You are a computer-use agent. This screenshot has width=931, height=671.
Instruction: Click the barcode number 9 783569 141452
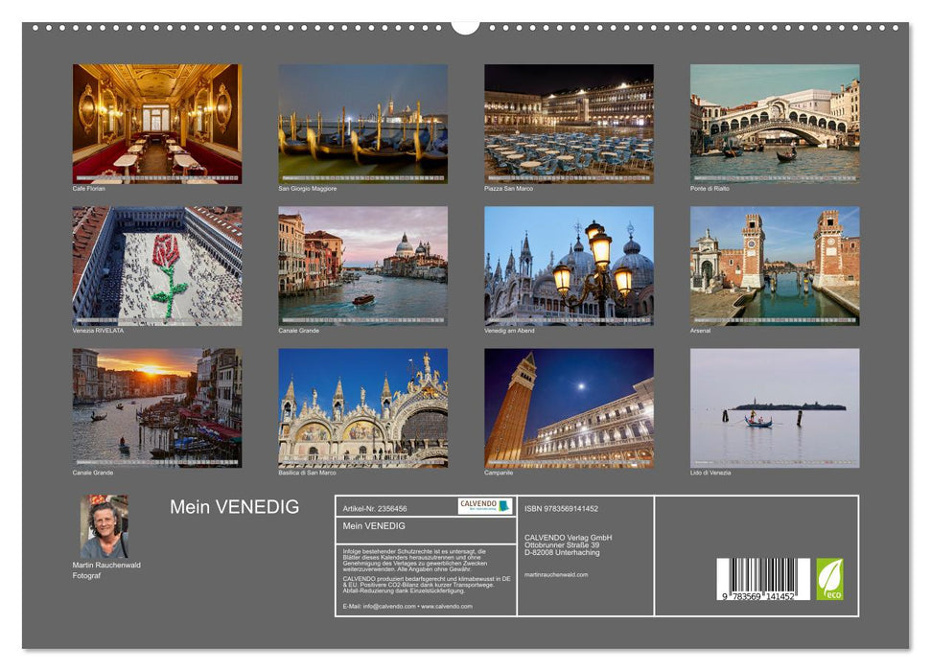coord(757,597)
